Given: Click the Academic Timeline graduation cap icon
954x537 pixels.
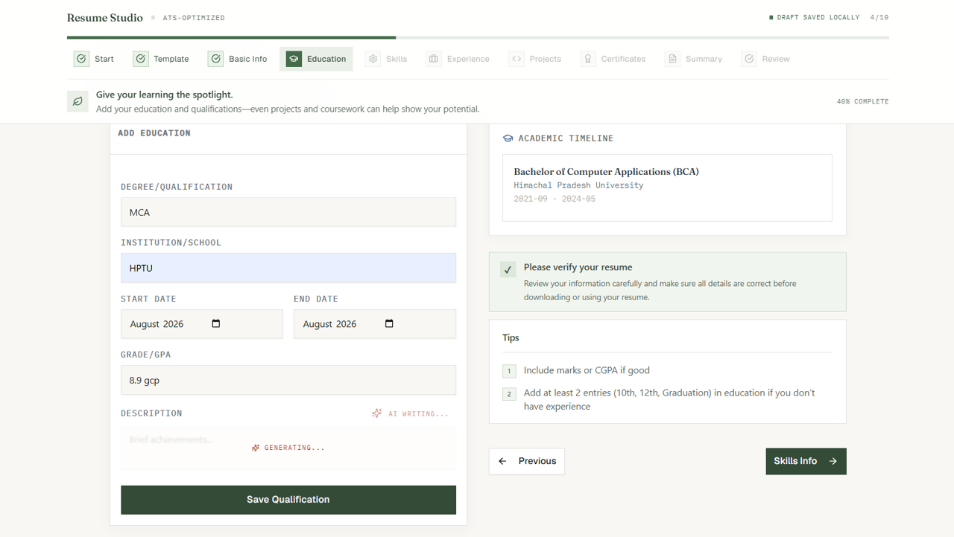Looking at the screenshot, I should 508,139.
